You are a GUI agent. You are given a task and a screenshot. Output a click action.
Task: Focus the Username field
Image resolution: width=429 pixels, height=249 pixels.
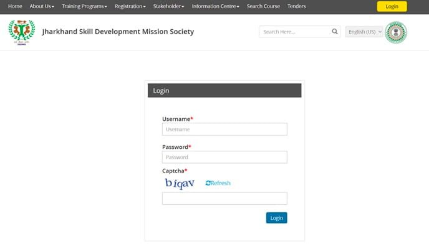click(x=224, y=129)
